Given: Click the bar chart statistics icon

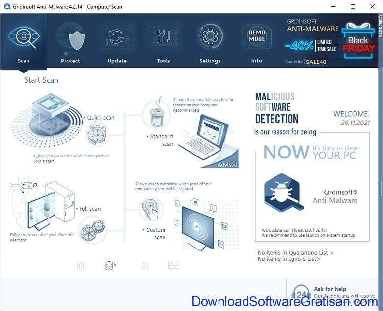Looking at the screenshot, I should coord(81,265).
